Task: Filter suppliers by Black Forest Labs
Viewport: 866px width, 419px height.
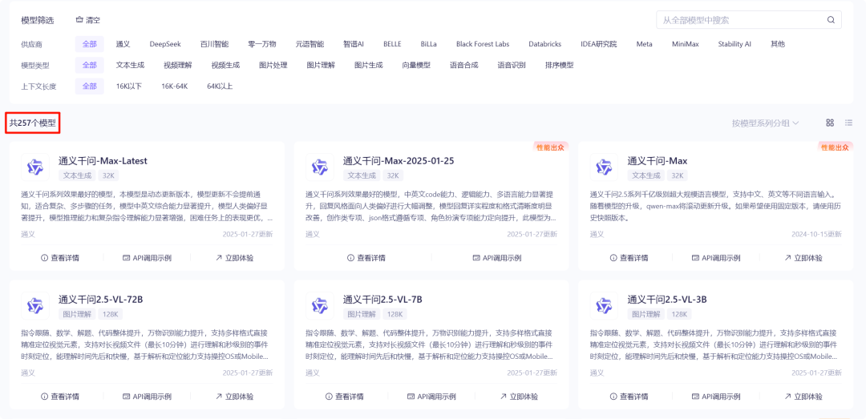Action: pos(483,43)
